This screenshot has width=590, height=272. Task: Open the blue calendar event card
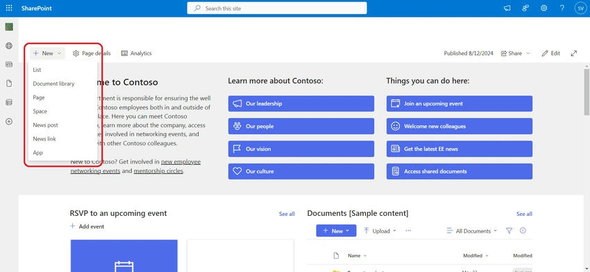124,256
